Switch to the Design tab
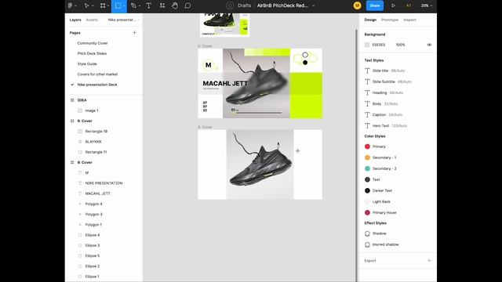Screen dimensions: 502x282 point(370,20)
